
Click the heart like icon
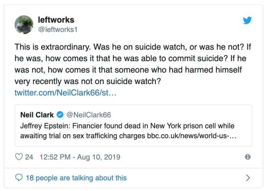(19, 157)
